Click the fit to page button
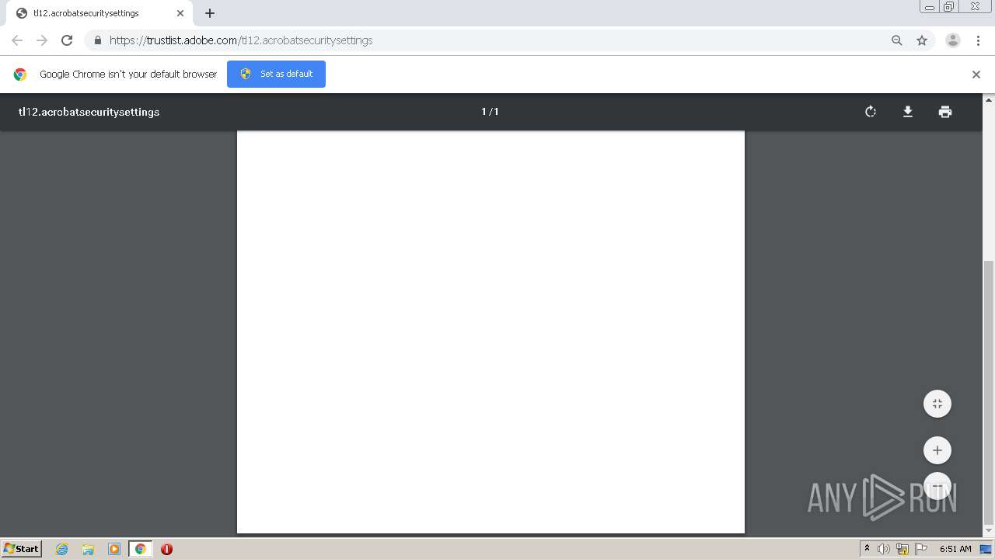995x559 pixels. [x=937, y=404]
